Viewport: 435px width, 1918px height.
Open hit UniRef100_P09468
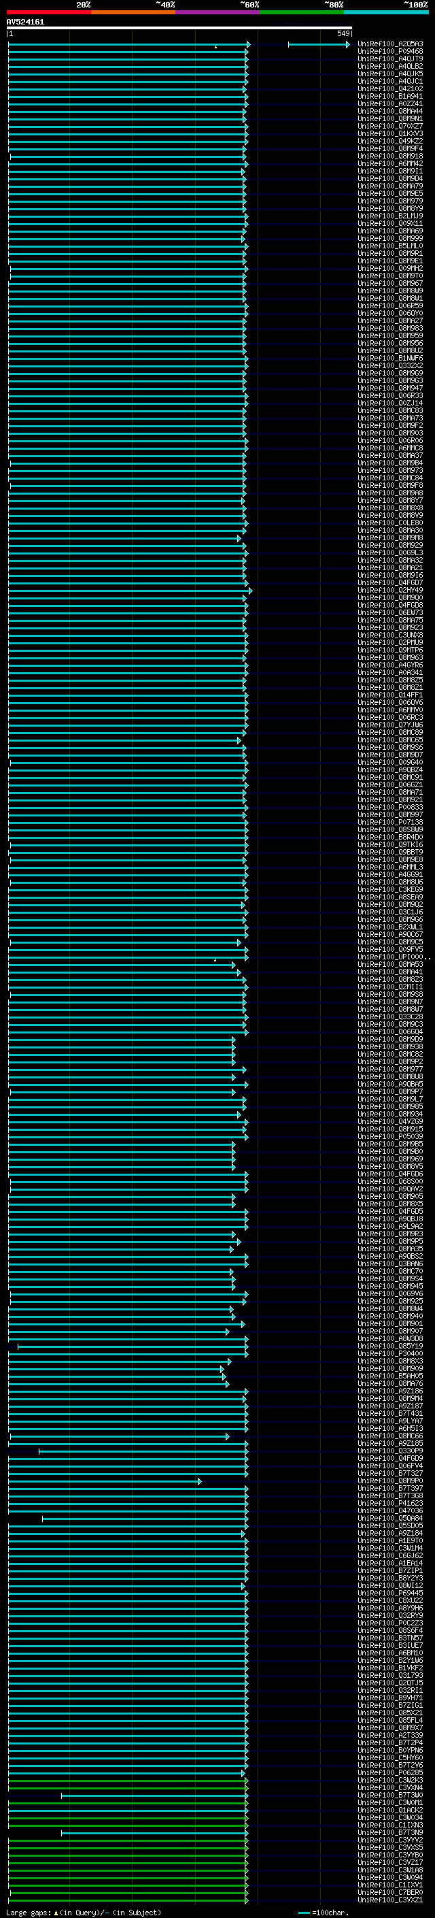click(389, 52)
